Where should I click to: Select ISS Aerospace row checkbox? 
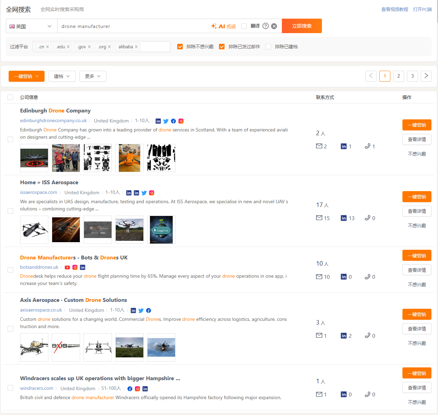tap(10, 211)
